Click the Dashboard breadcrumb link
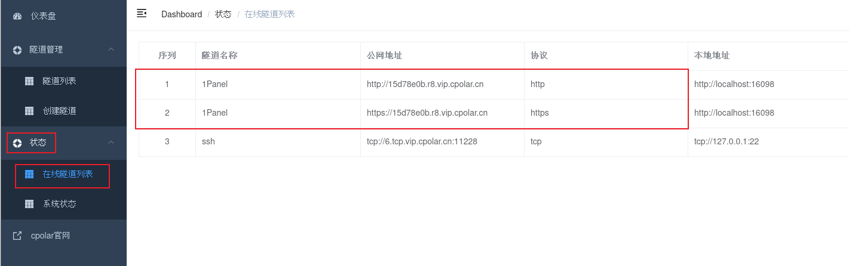Screen dimensions: 849x266 (x=182, y=14)
